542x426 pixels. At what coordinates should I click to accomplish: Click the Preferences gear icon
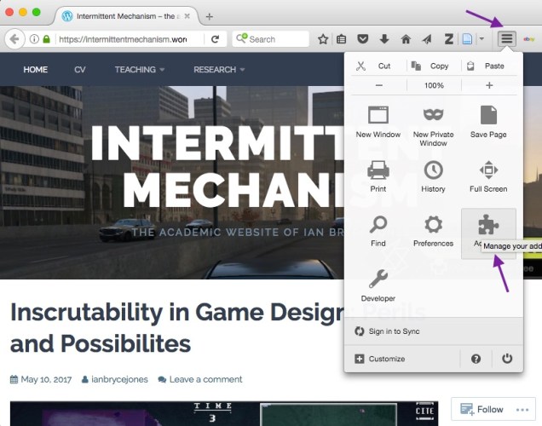(x=433, y=227)
